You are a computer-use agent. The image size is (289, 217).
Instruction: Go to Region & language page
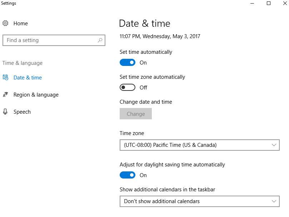click(x=36, y=95)
